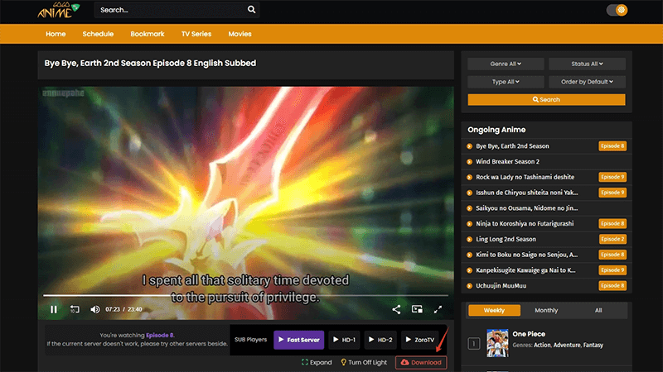Click Episode 9 badge for Isshun de Chiryou

pyautogui.click(x=612, y=193)
